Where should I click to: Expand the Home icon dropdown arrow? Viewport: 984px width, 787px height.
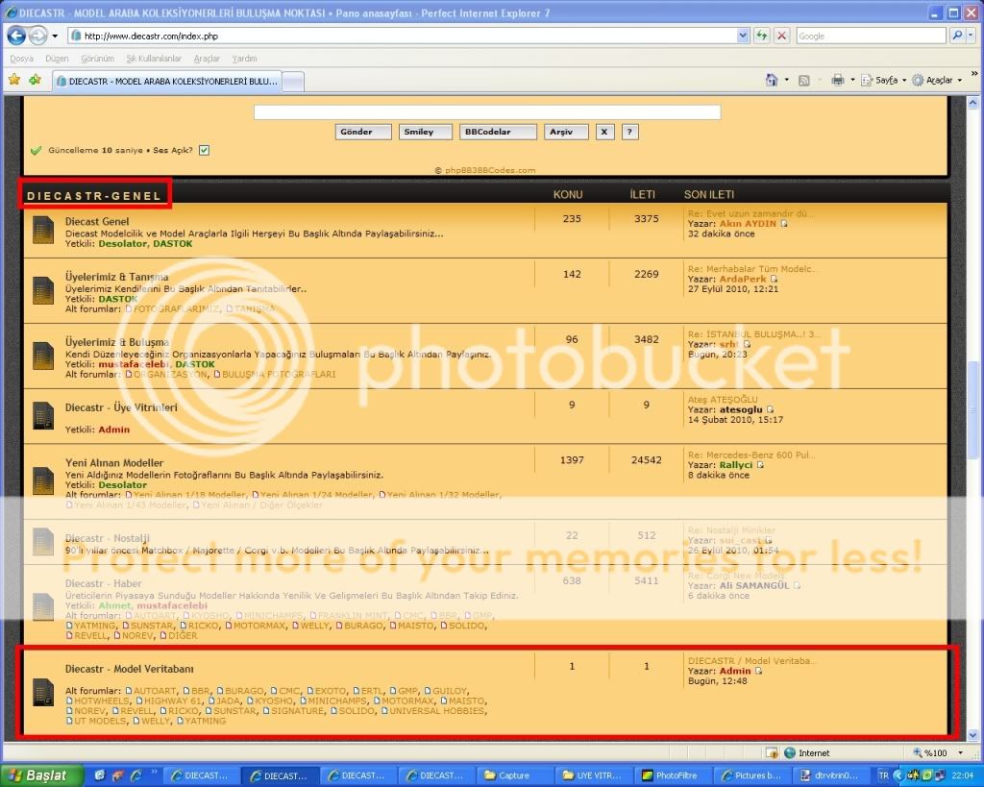(x=786, y=81)
